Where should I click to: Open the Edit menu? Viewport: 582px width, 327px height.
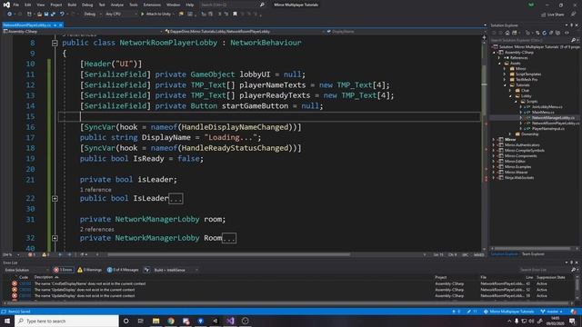point(28,5)
